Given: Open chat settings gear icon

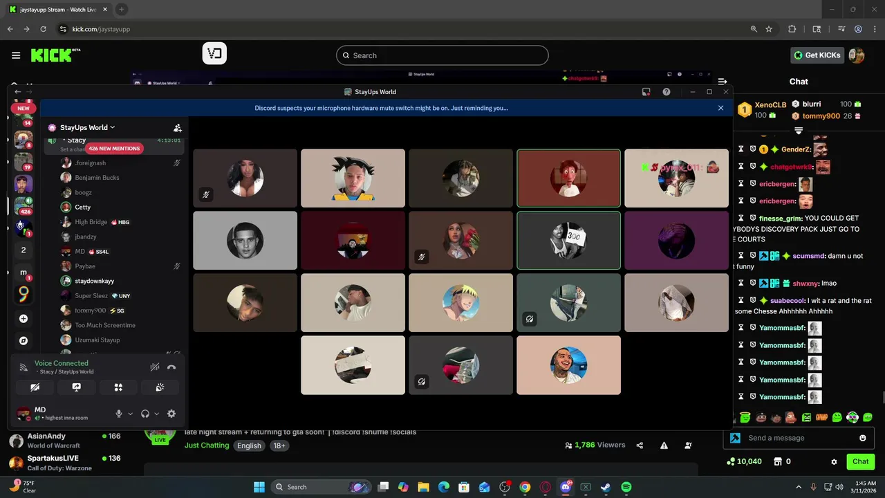Looking at the screenshot, I should (834, 462).
